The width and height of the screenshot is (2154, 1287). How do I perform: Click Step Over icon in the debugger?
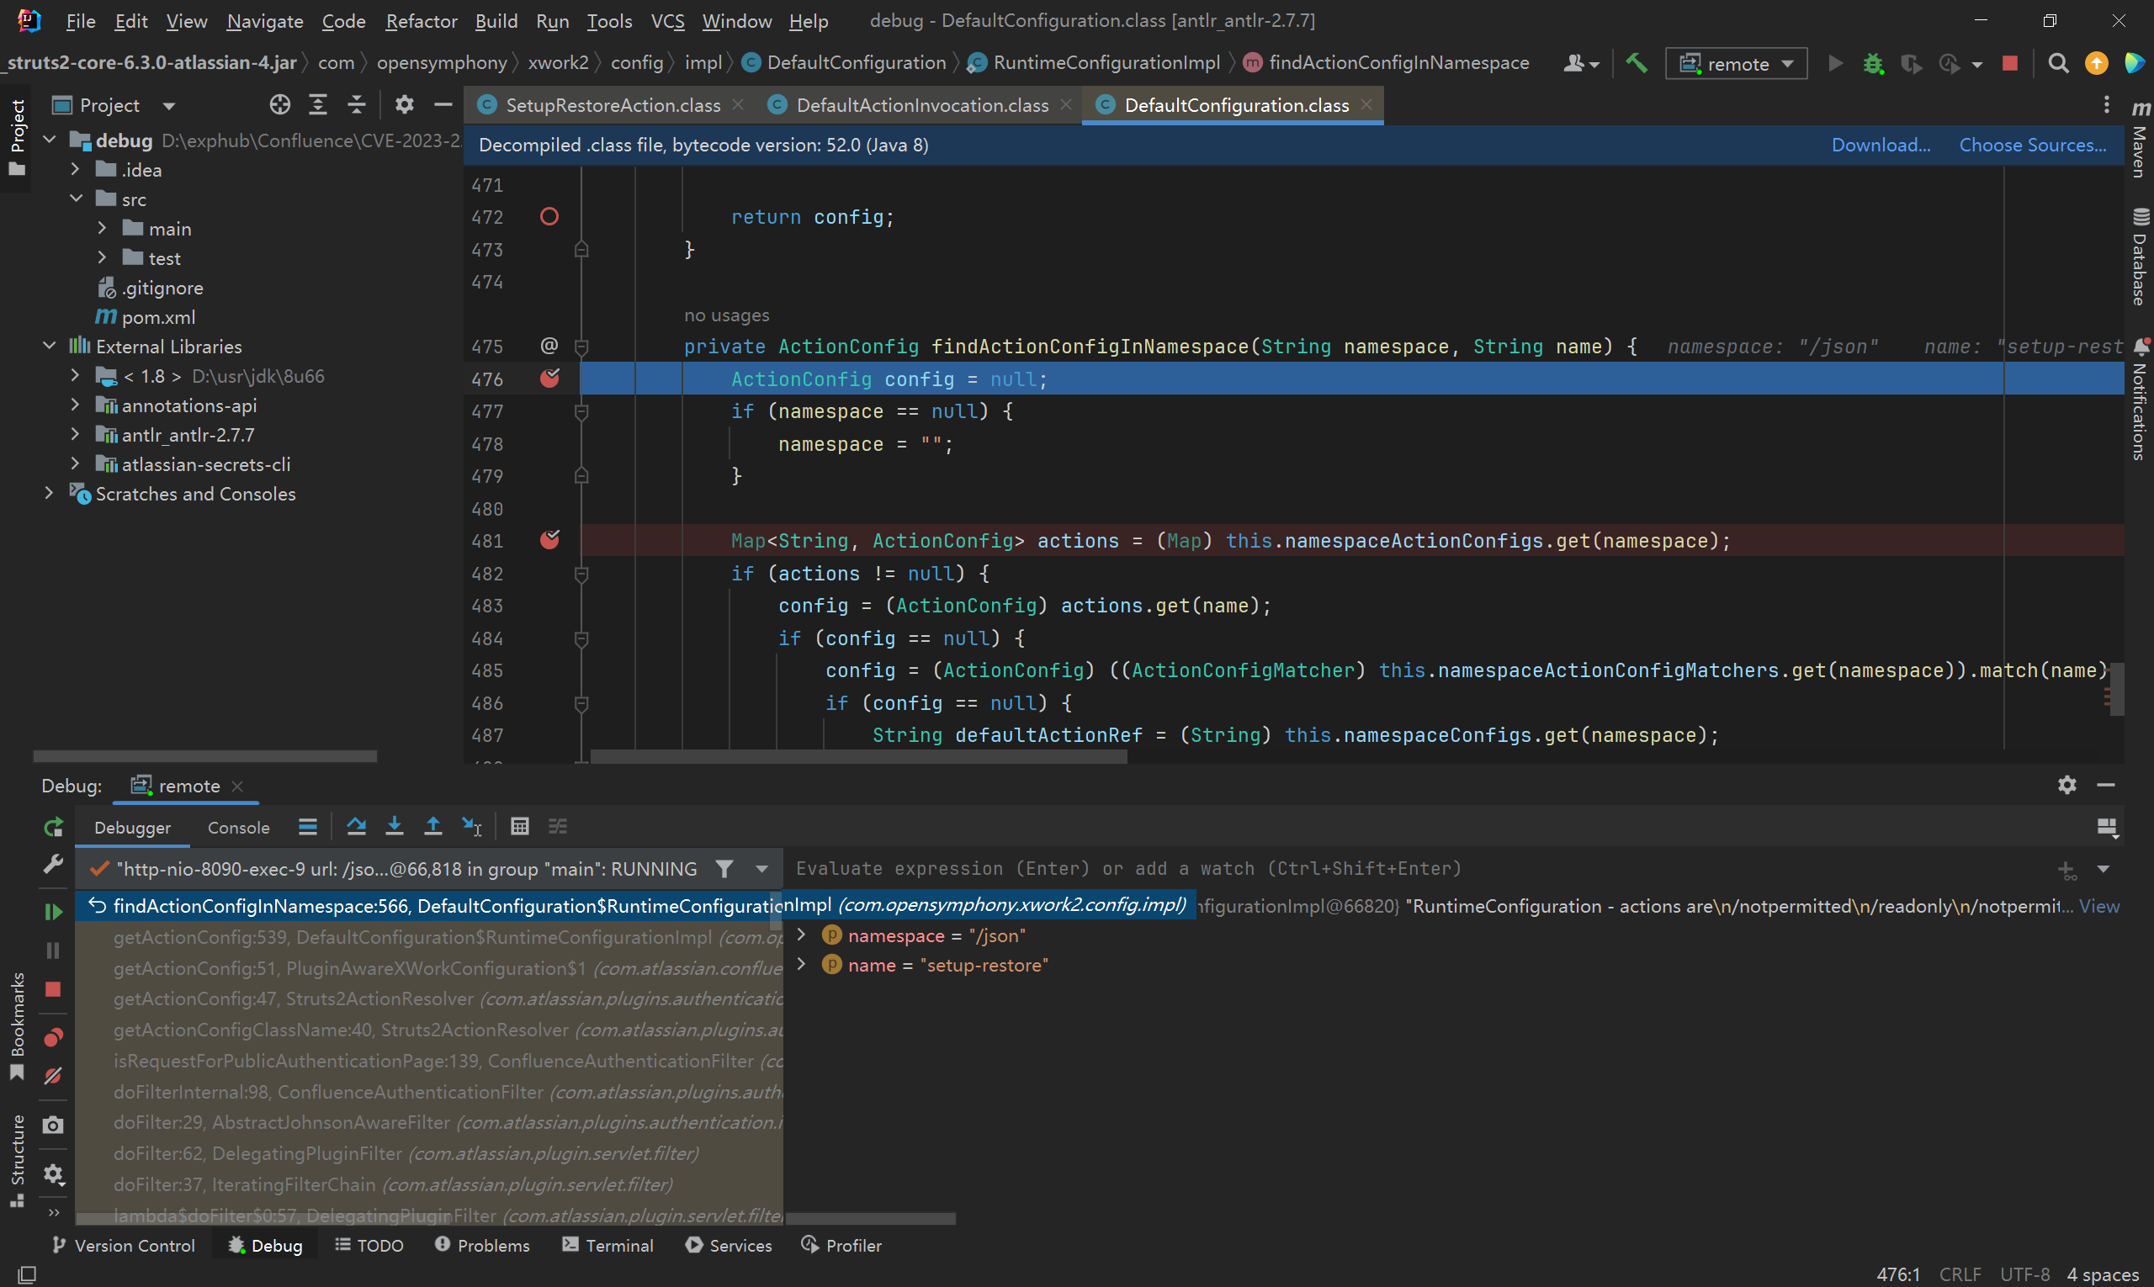[x=356, y=827]
